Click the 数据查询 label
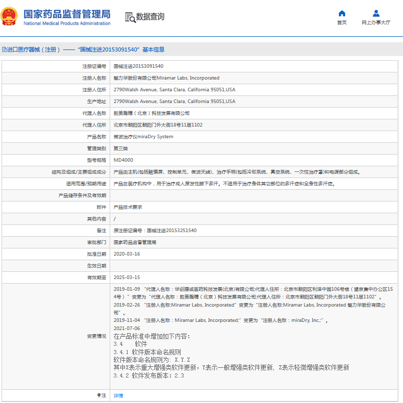Image resolution: width=403 pixels, height=403 pixels. [x=150, y=17]
